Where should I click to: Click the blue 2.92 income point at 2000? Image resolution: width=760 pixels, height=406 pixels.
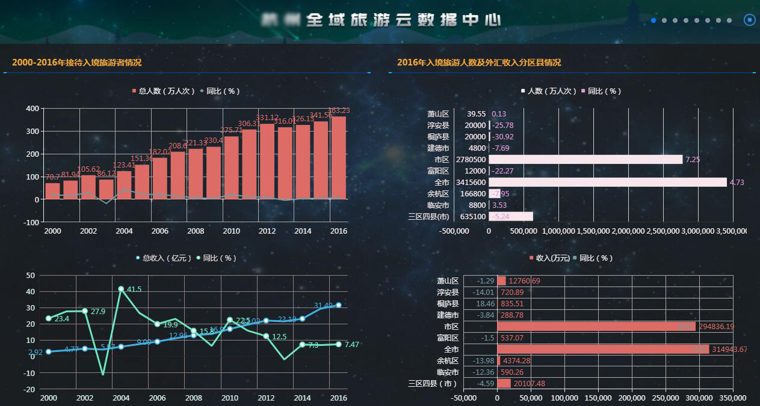[48, 351]
